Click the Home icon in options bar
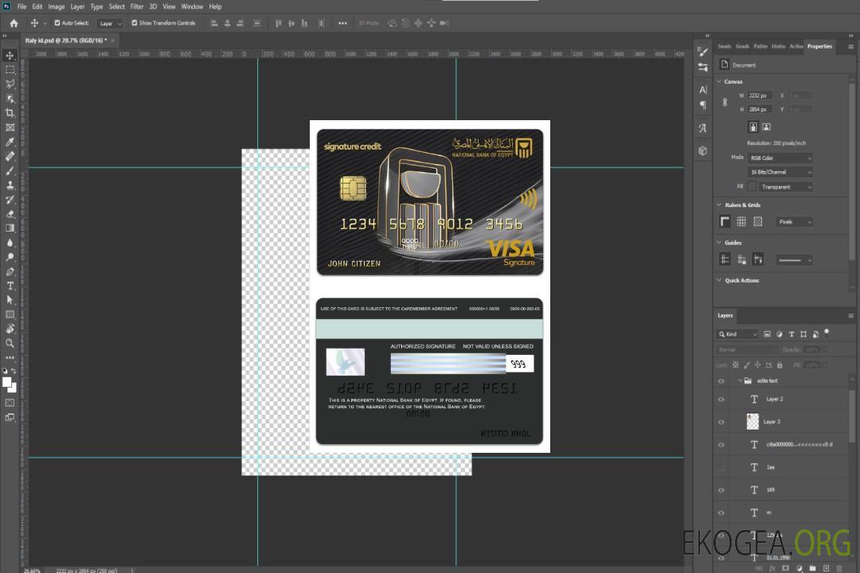Screen dimensions: 860x573 pos(14,23)
